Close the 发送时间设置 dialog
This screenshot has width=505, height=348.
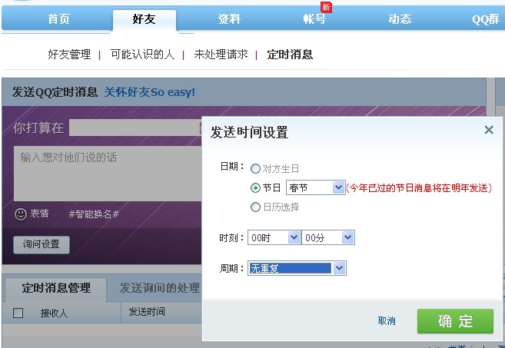tap(489, 130)
